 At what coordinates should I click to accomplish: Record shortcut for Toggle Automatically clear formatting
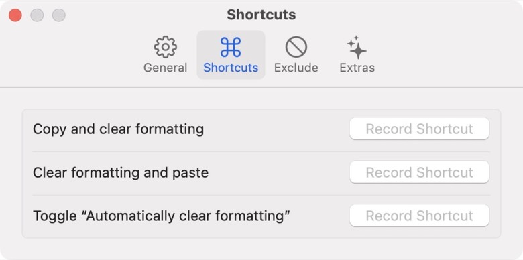pos(419,216)
